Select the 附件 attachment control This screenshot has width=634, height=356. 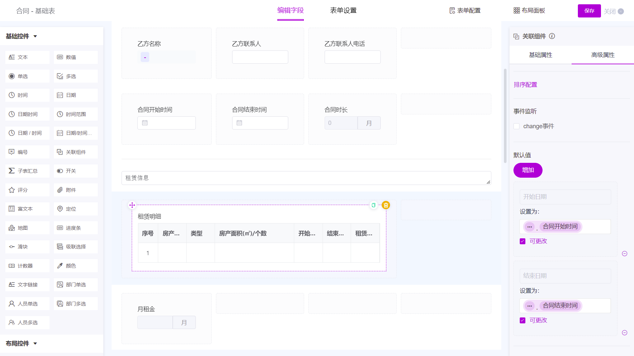(x=76, y=190)
